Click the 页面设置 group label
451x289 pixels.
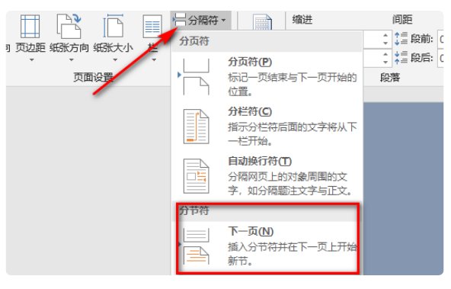[x=93, y=77]
